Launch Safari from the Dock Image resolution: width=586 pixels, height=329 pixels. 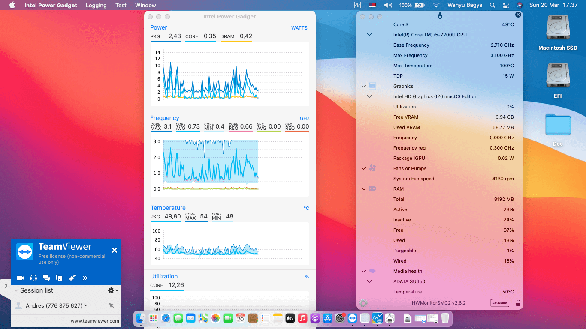pyautogui.click(x=166, y=318)
